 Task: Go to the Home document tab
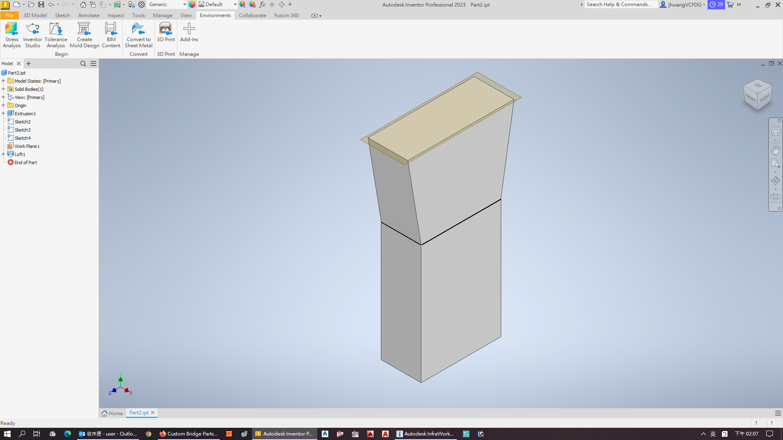pyautogui.click(x=112, y=413)
